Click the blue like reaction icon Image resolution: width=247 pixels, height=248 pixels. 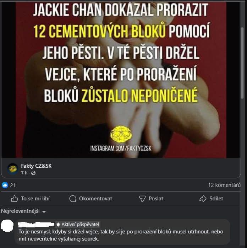5,185
